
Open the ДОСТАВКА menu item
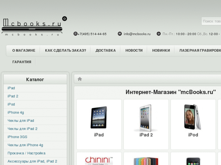click(x=105, y=51)
